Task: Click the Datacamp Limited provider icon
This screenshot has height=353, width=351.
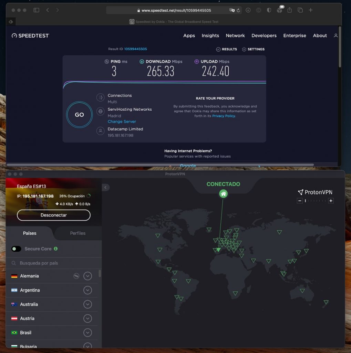Action: 100,131
